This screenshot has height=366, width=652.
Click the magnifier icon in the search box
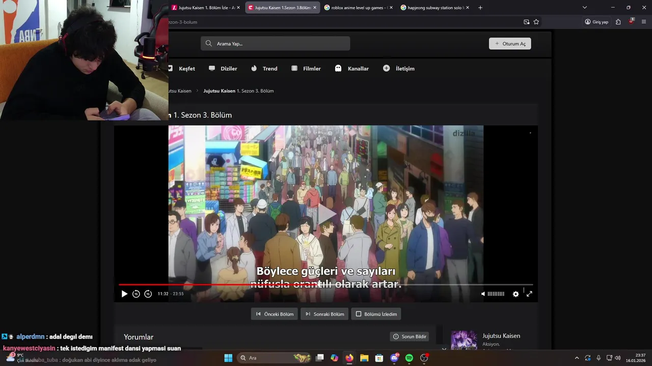click(209, 43)
